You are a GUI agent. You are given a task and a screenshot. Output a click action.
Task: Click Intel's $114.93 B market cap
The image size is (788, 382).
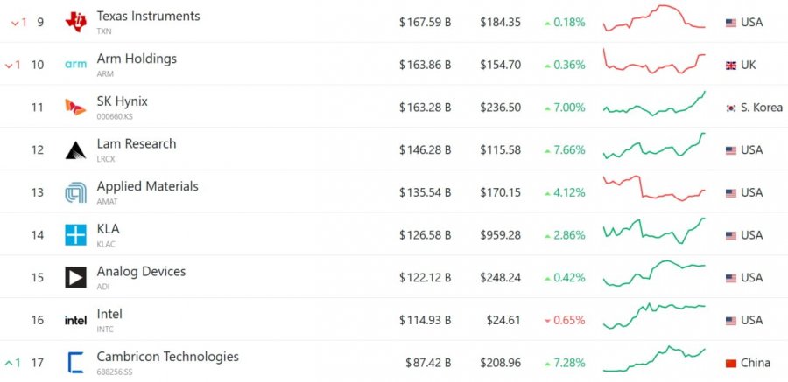[426, 320]
